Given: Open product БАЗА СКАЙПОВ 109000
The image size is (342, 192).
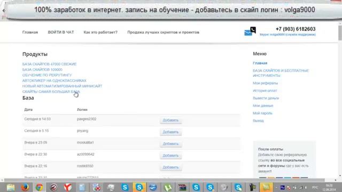Looking at the screenshot, I should [42, 69].
